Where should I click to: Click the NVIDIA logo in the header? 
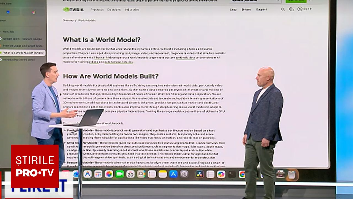point(73,9)
